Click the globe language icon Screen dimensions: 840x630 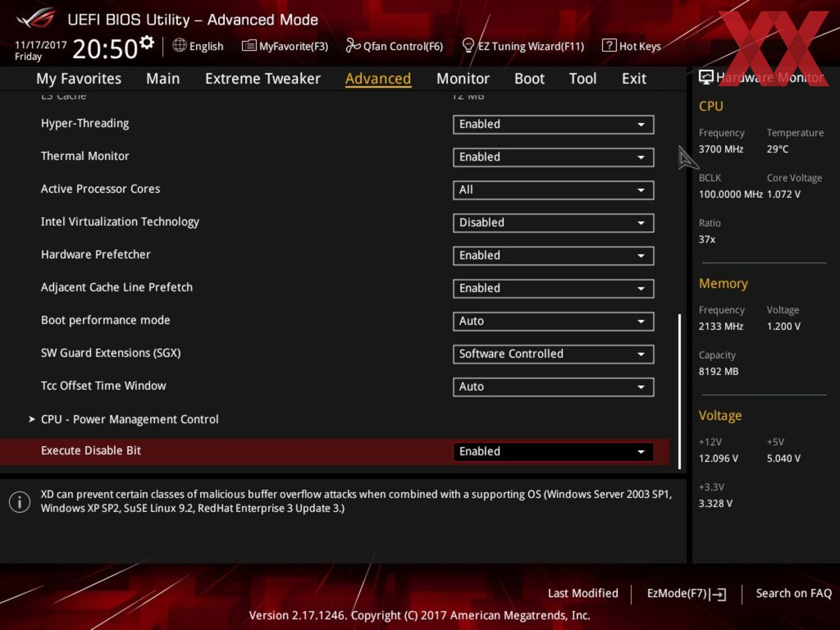pos(179,45)
